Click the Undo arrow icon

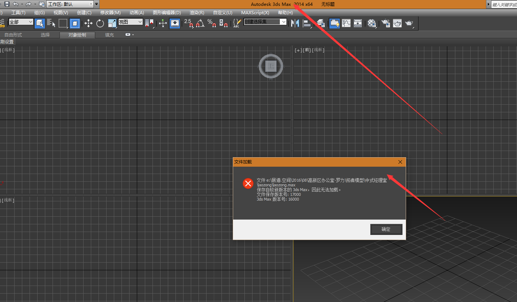pos(15,4)
